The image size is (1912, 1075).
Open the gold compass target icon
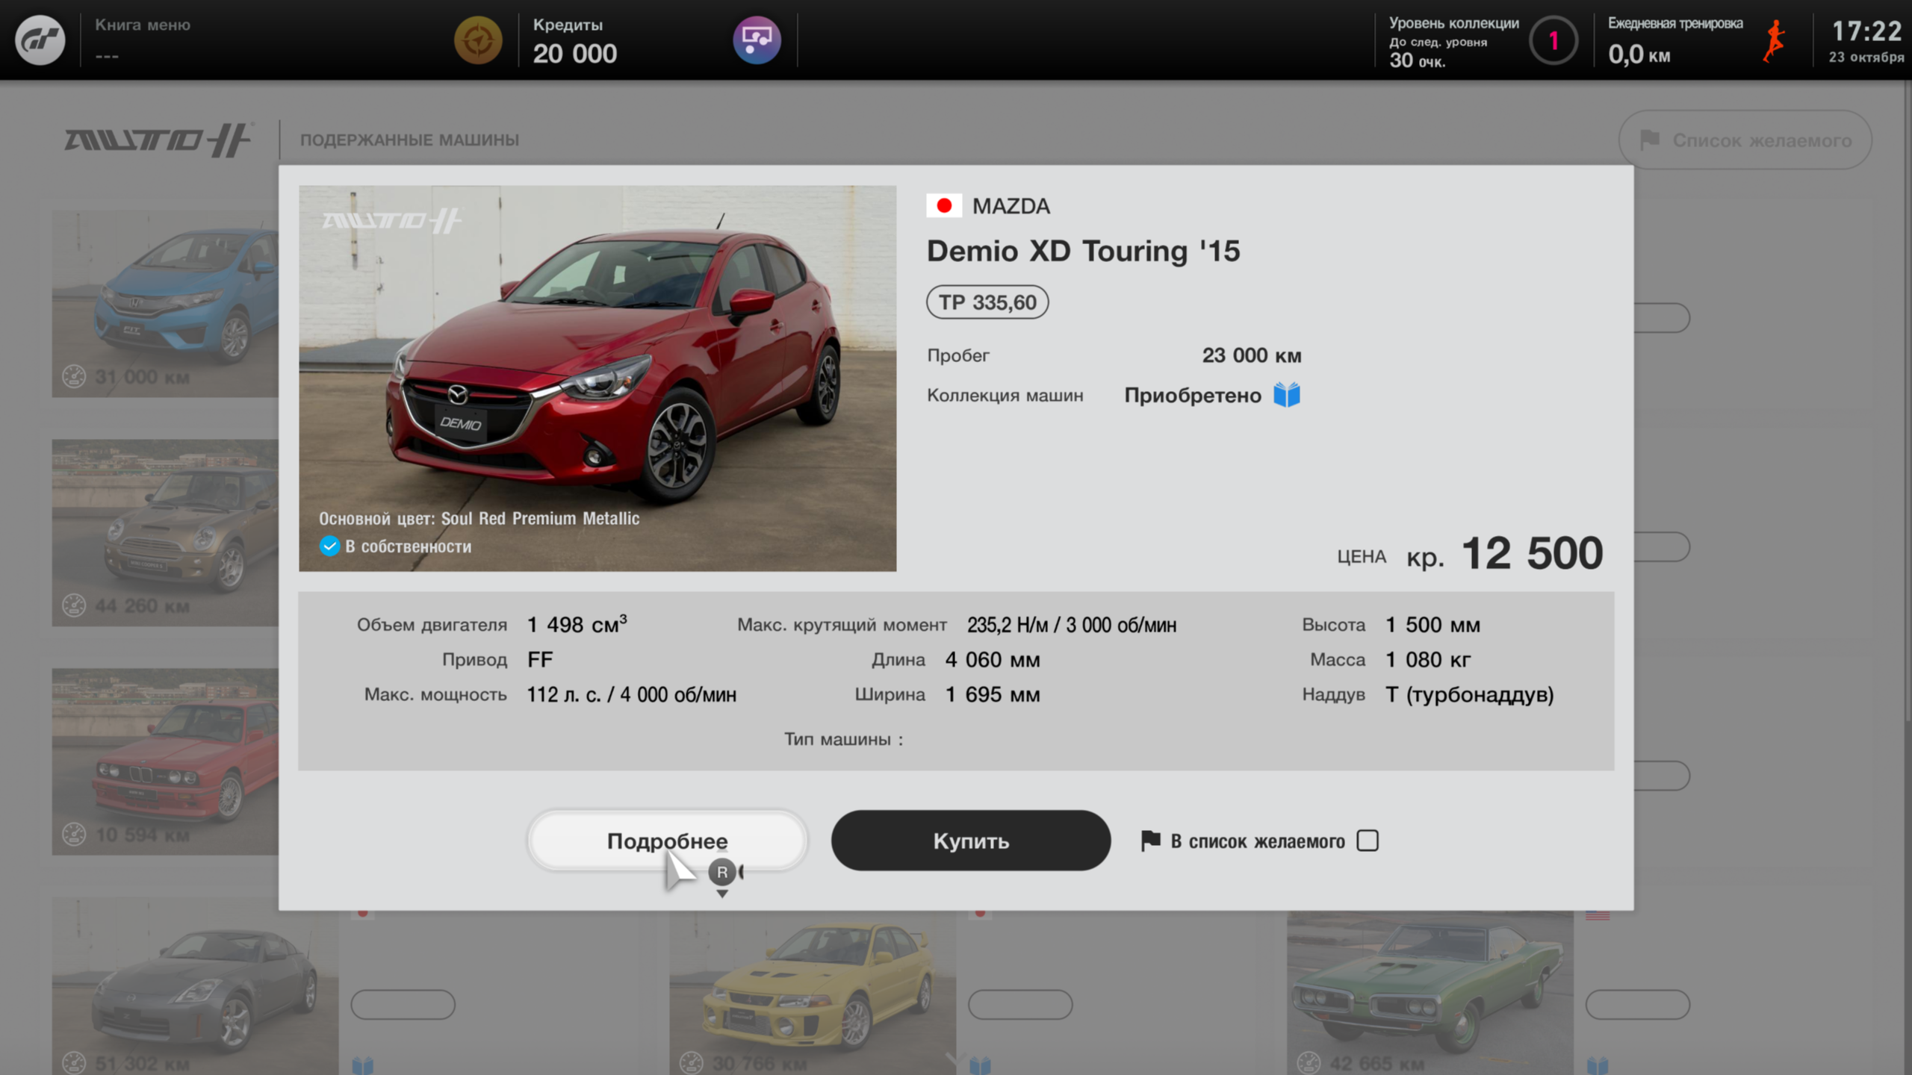(478, 40)
